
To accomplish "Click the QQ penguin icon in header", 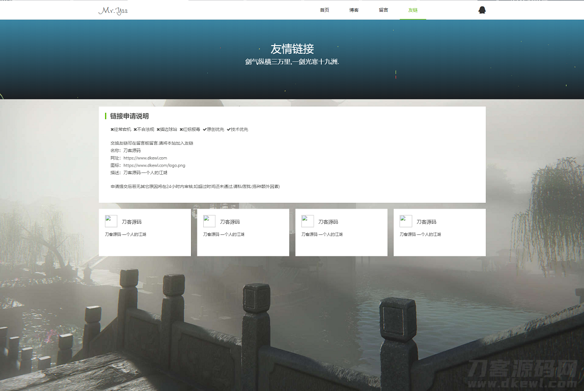I will (482, 10).
